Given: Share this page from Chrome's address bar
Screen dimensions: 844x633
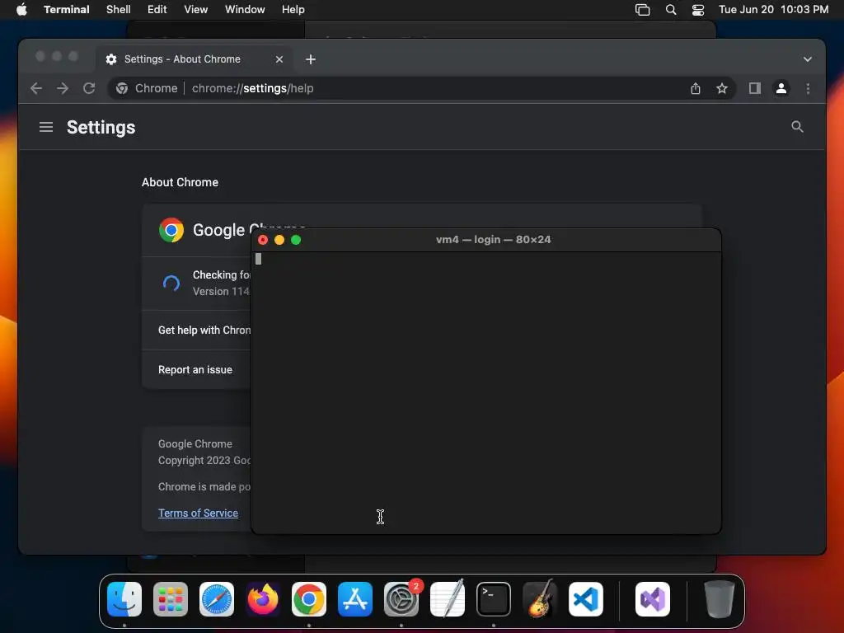Looking at the screenshot, I should (x=696, y=88).
